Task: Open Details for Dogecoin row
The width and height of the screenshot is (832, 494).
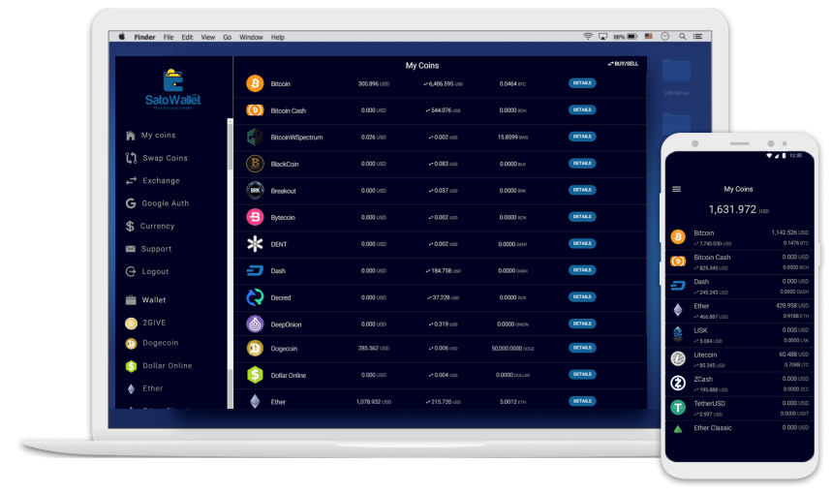Action: point(582,348)
